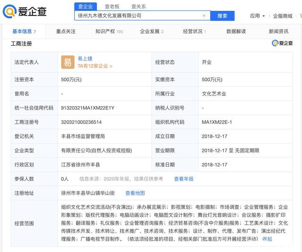Click the 爱企查 logo icon
This screenshot has height=252, width=302.
[9, 11]
